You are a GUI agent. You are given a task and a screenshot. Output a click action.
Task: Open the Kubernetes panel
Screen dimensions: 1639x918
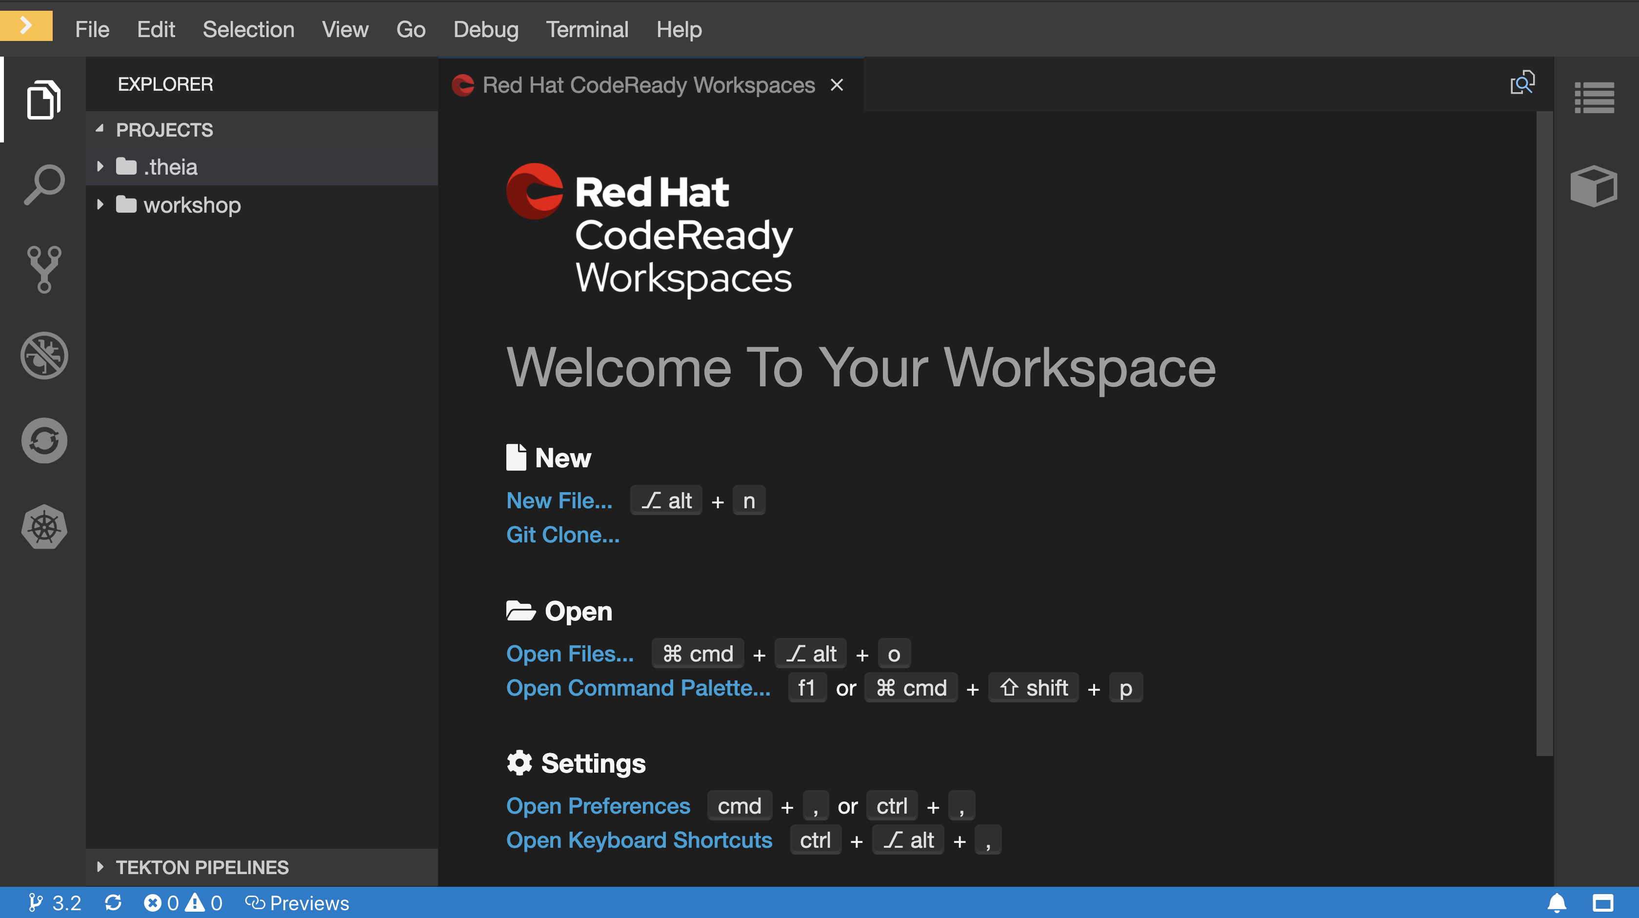43,526
